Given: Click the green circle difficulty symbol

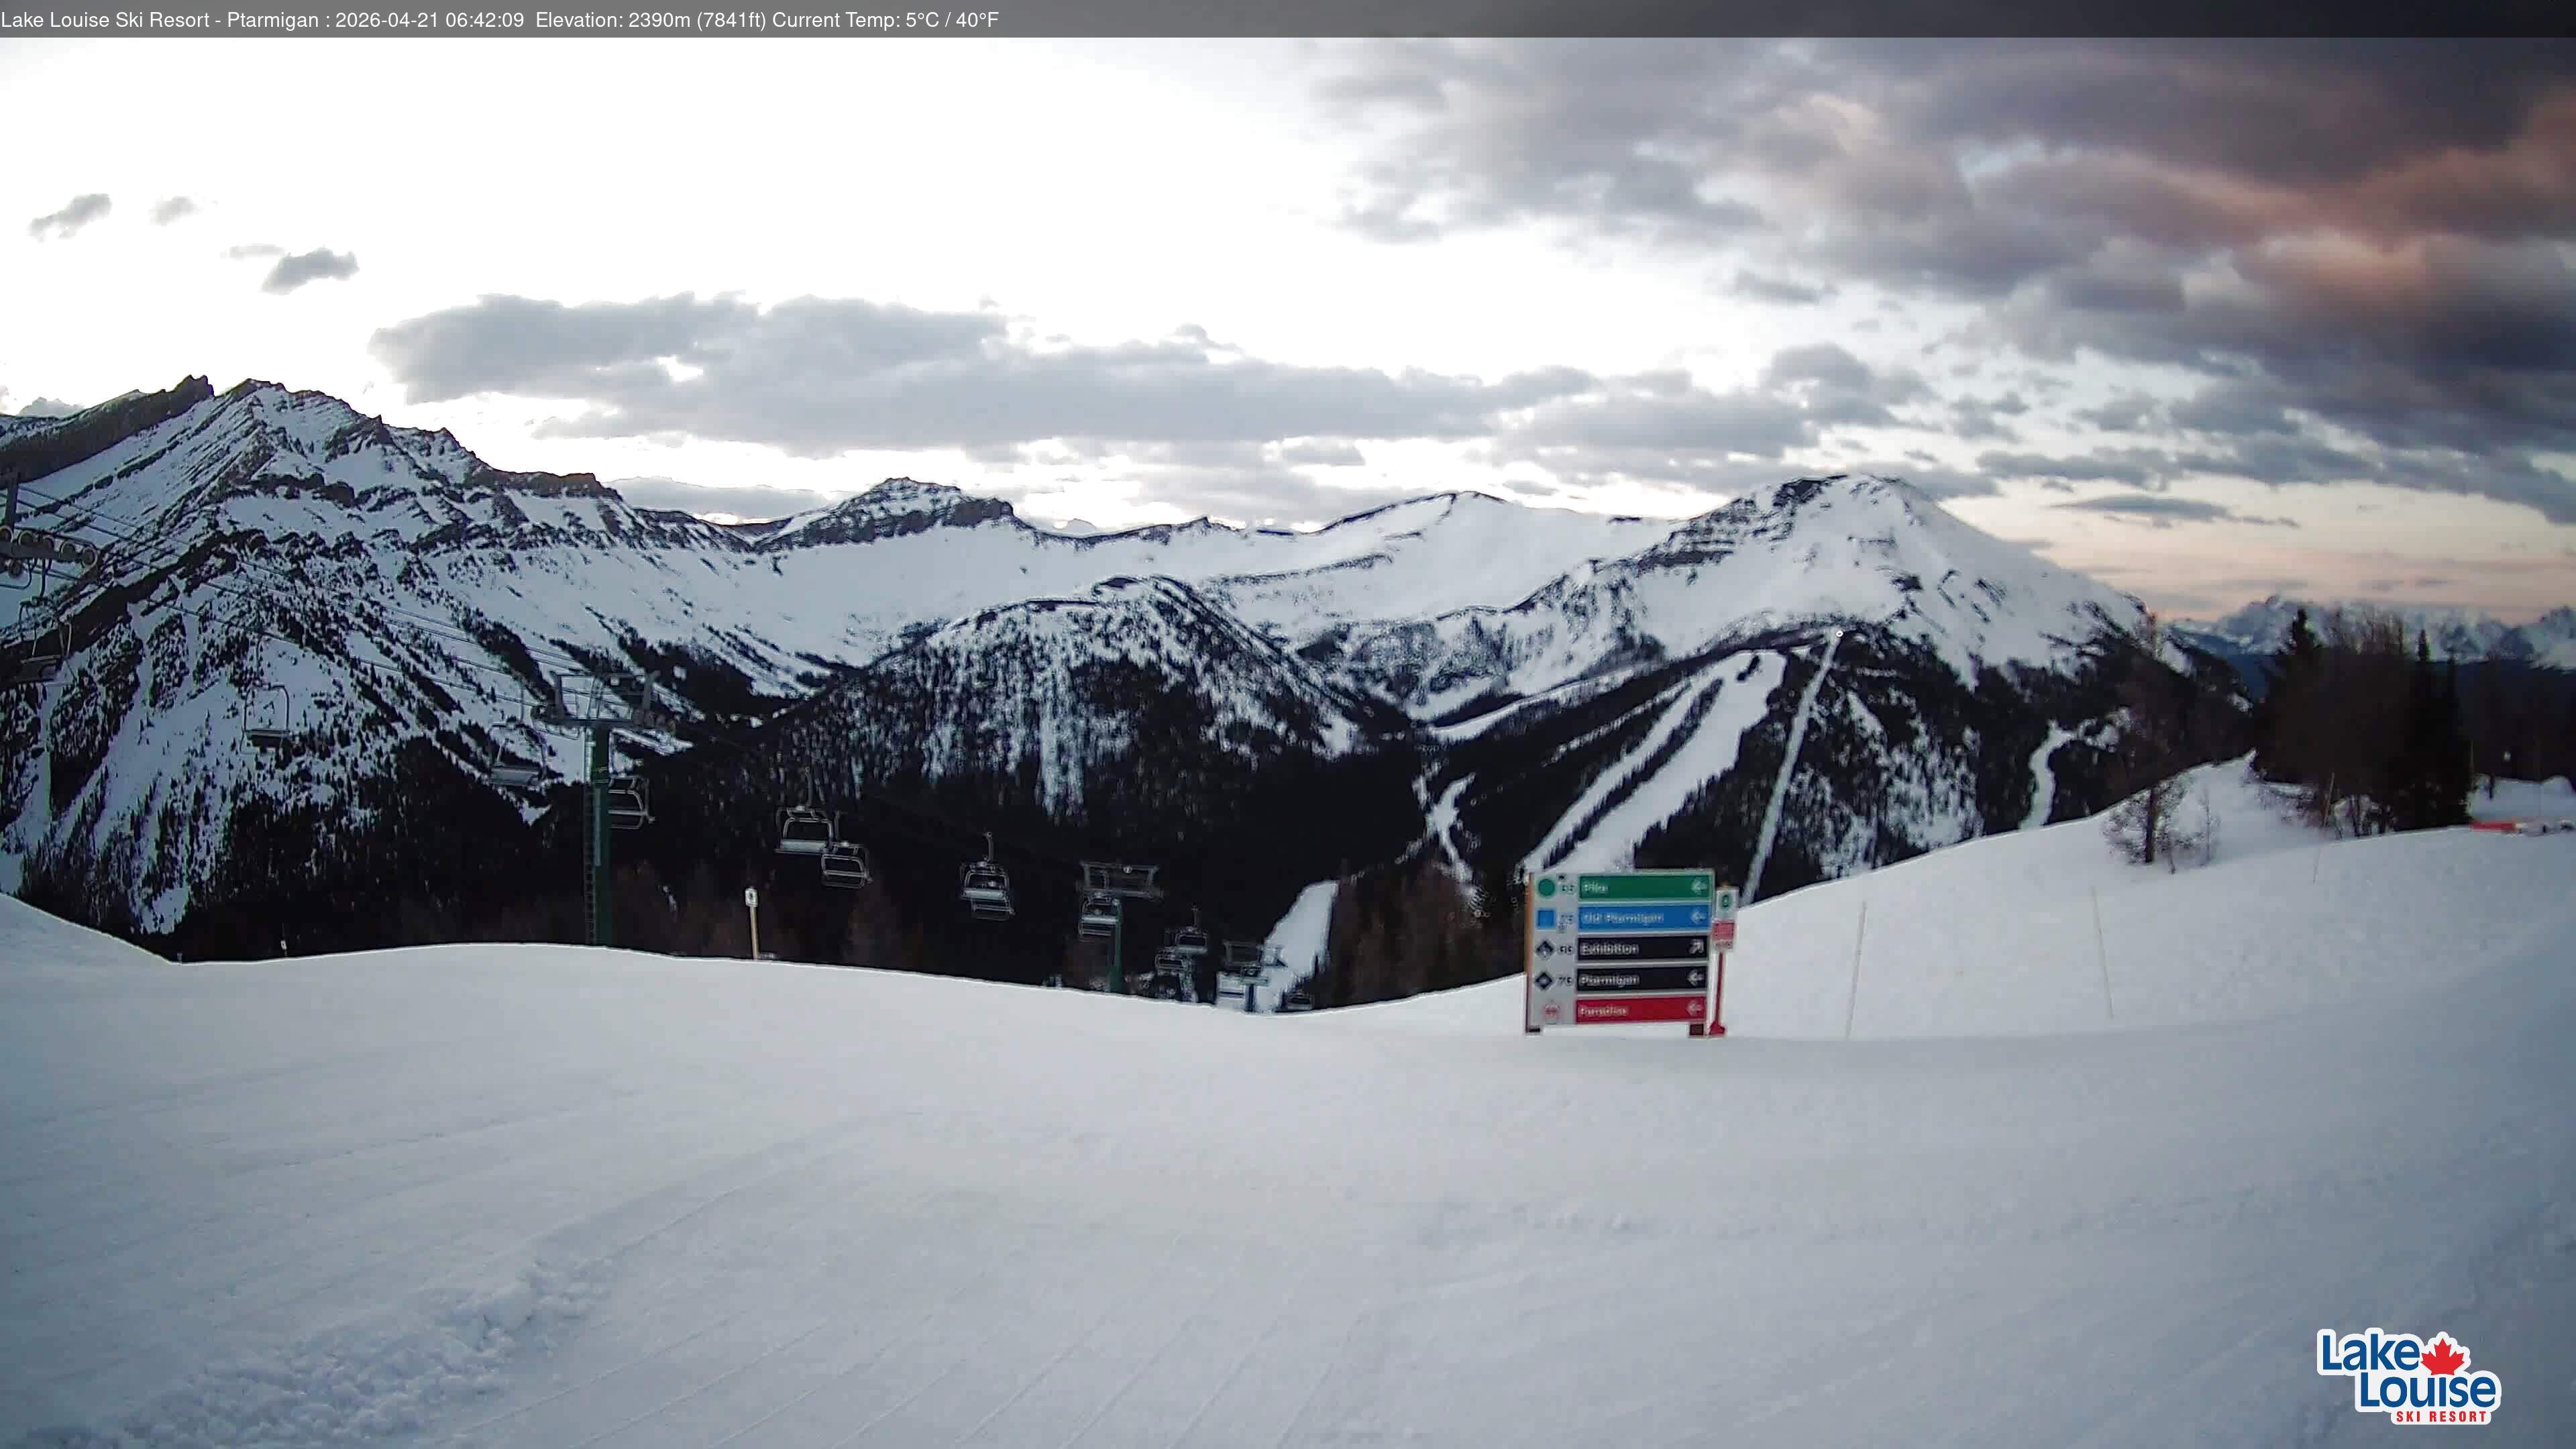Looking at the screenshot, I should coord(1547,887).
